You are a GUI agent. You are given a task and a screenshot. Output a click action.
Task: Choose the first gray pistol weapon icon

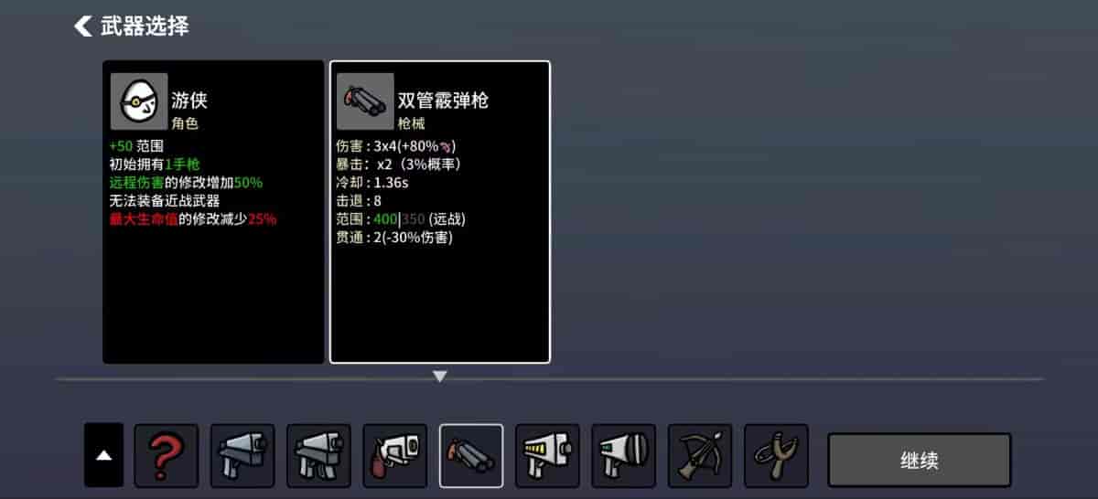coord(242,455)
